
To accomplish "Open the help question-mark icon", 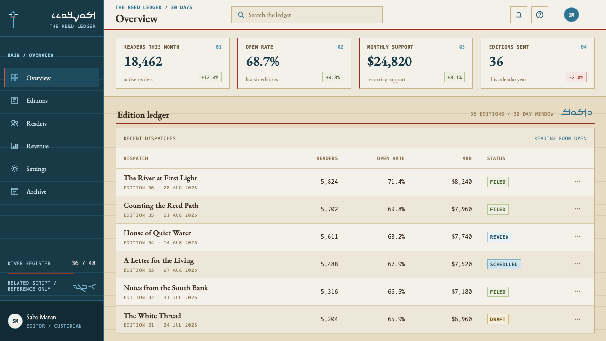I will click(x=539, y=15).
